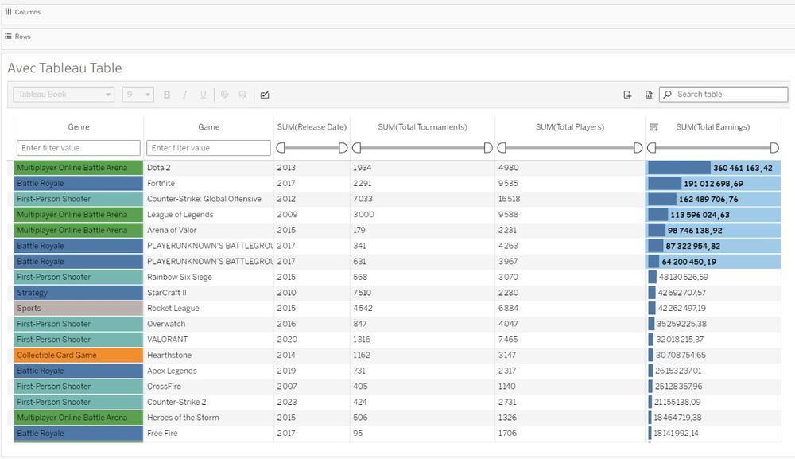The width and height of the screenshot is (795, 459).
Task: Click the Rows shelf label
Action: (x=23, y=37)
